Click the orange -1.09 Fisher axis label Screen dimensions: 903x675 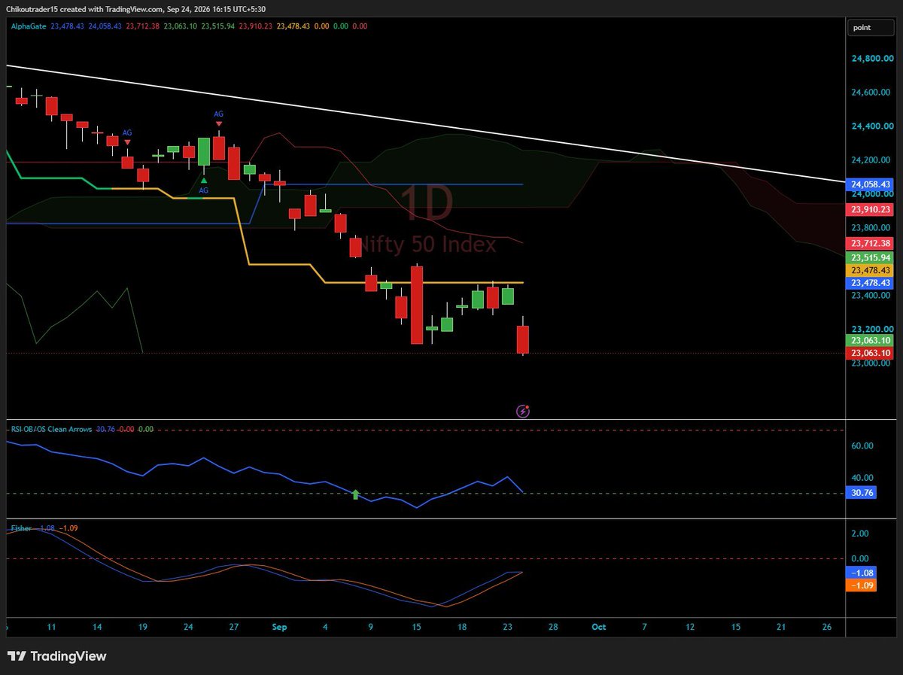(x=861, y=585)
